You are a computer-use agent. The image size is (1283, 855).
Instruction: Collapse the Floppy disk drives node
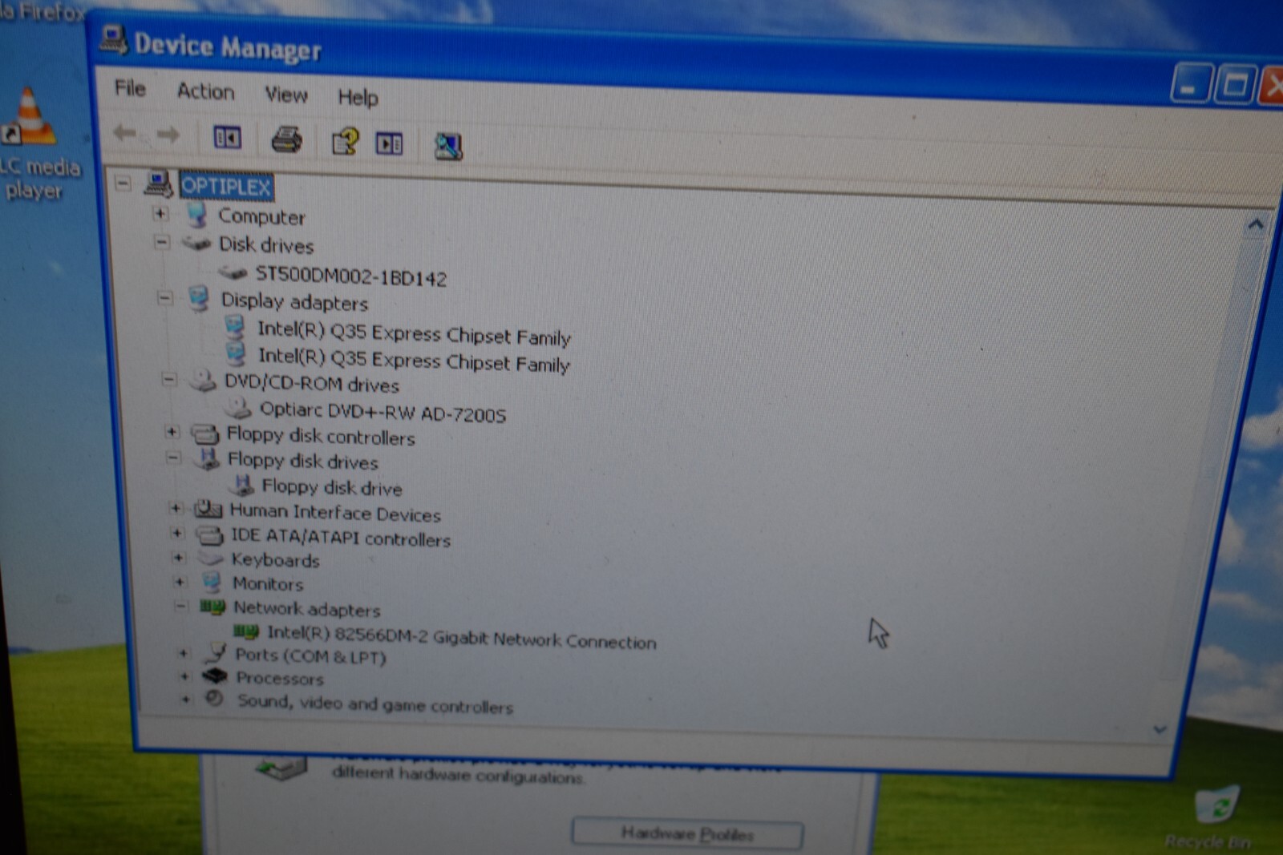point(173,458)
